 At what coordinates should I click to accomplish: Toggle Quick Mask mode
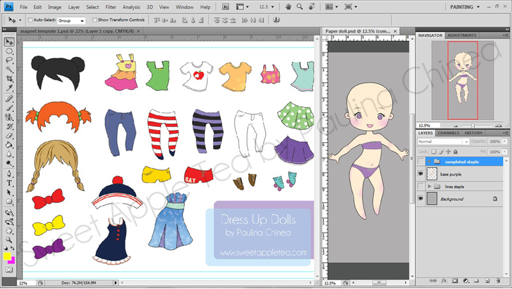coord(9,270)
